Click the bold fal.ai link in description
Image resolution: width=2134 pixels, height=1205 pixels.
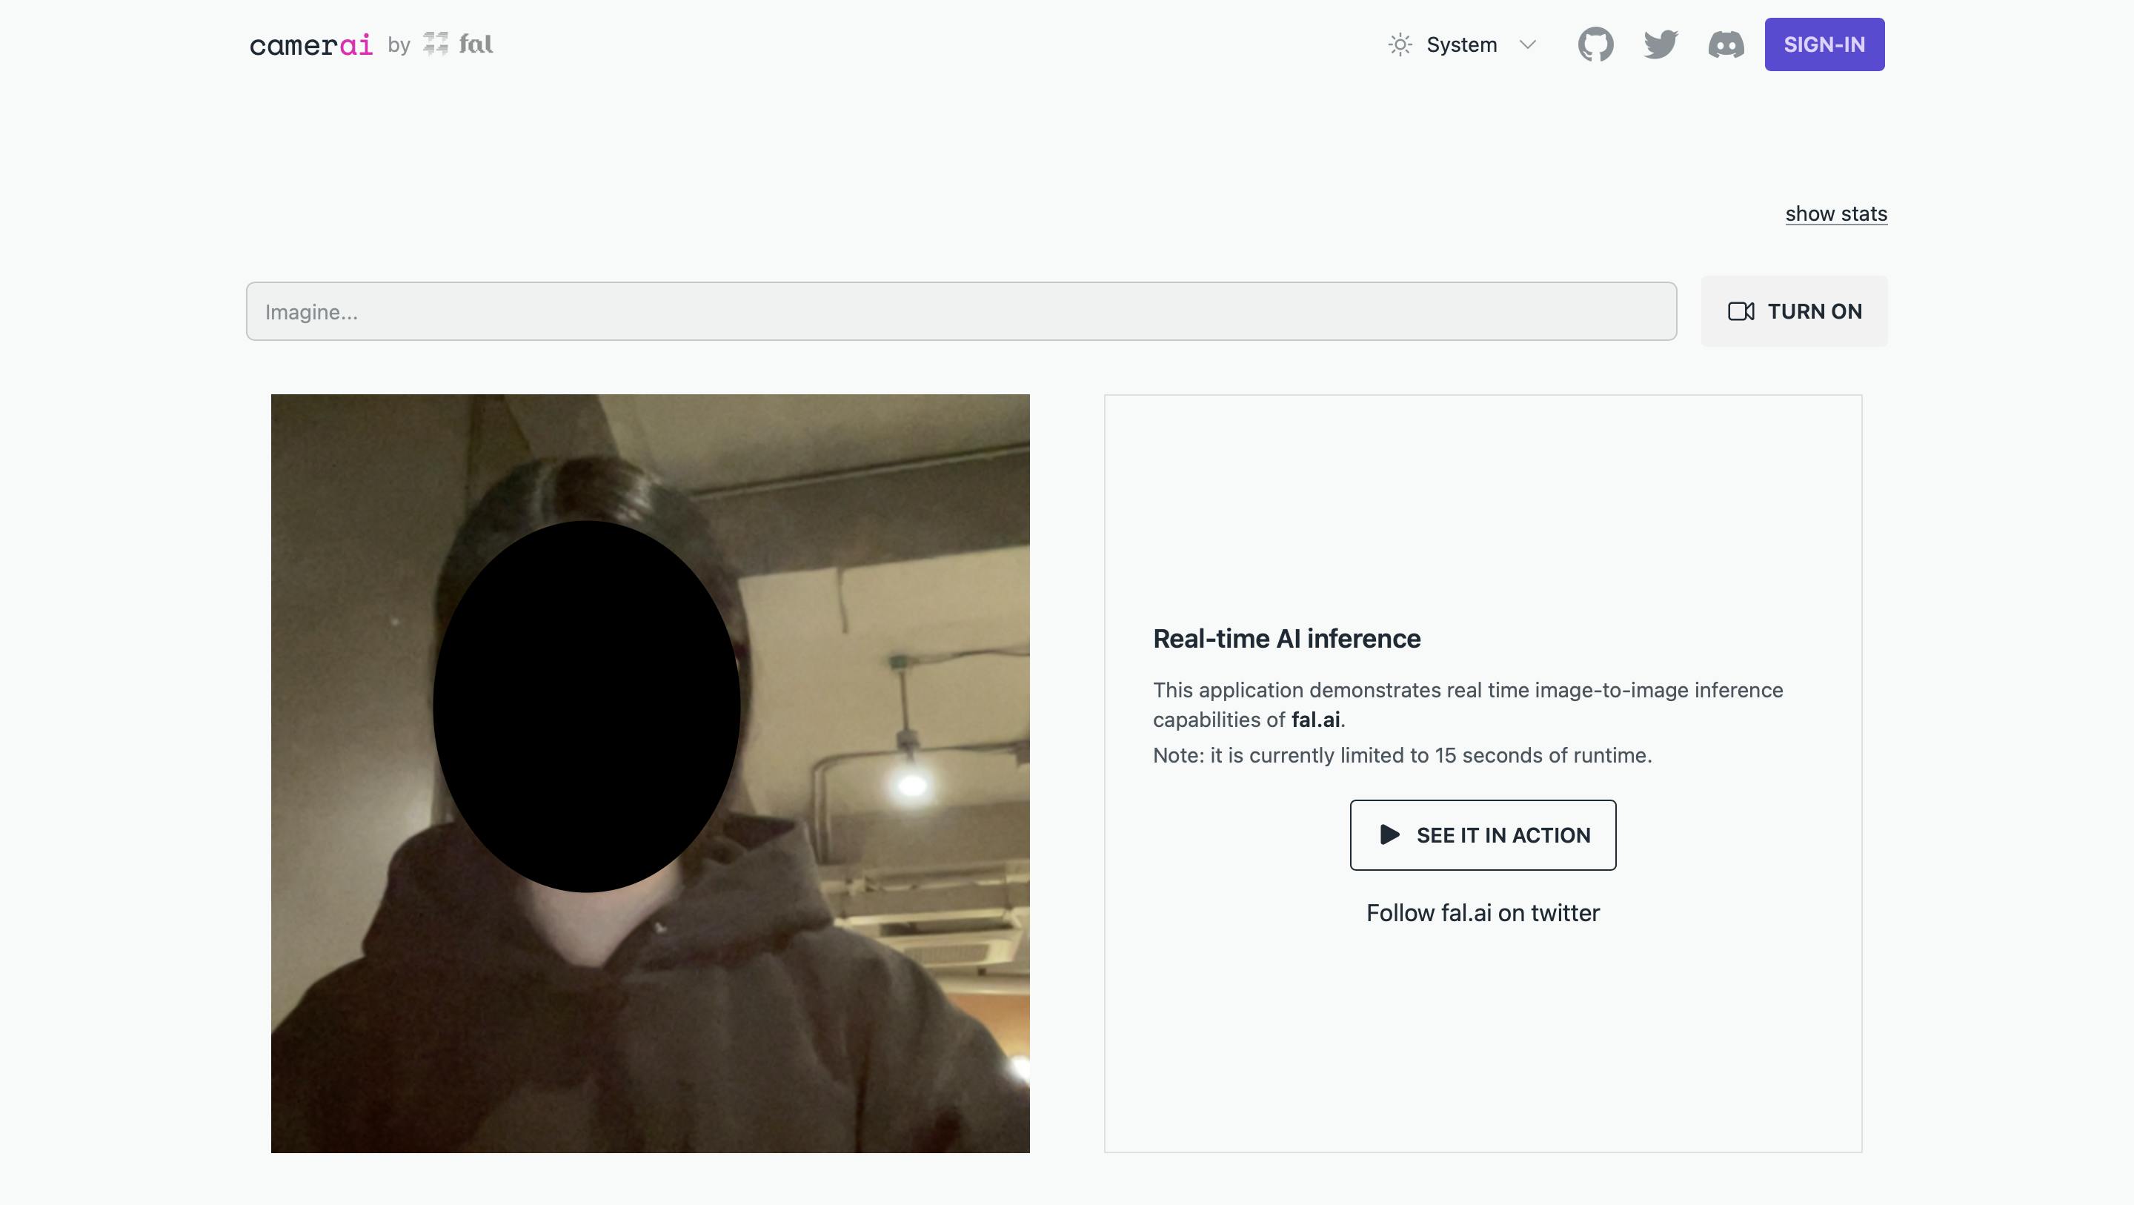pyautogui.click(x=1315, y=720)
